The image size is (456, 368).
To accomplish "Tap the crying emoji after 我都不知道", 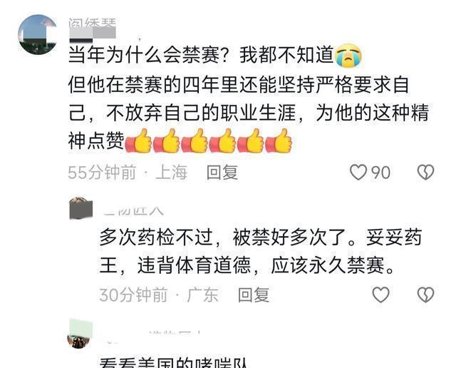I will coord(348,54).
